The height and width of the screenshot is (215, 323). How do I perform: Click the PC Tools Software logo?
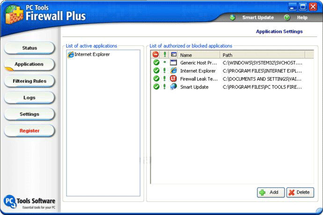(29, 202)
